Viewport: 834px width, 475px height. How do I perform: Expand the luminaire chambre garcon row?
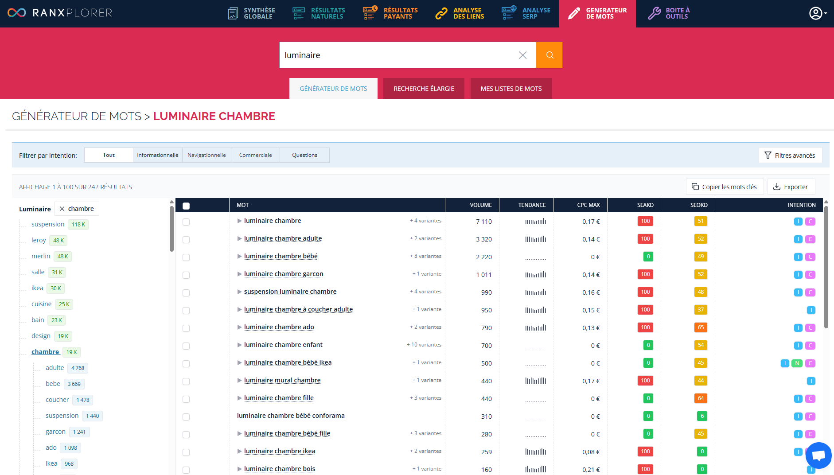click(239, 274)
